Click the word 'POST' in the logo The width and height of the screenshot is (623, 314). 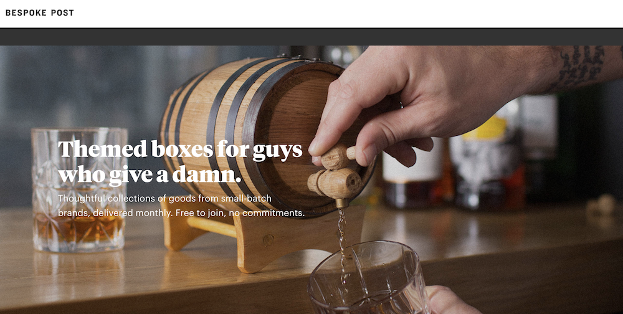click(x=62, y=12)
